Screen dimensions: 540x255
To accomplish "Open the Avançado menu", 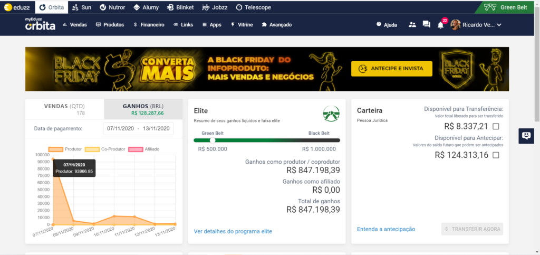I will [276, 25].
